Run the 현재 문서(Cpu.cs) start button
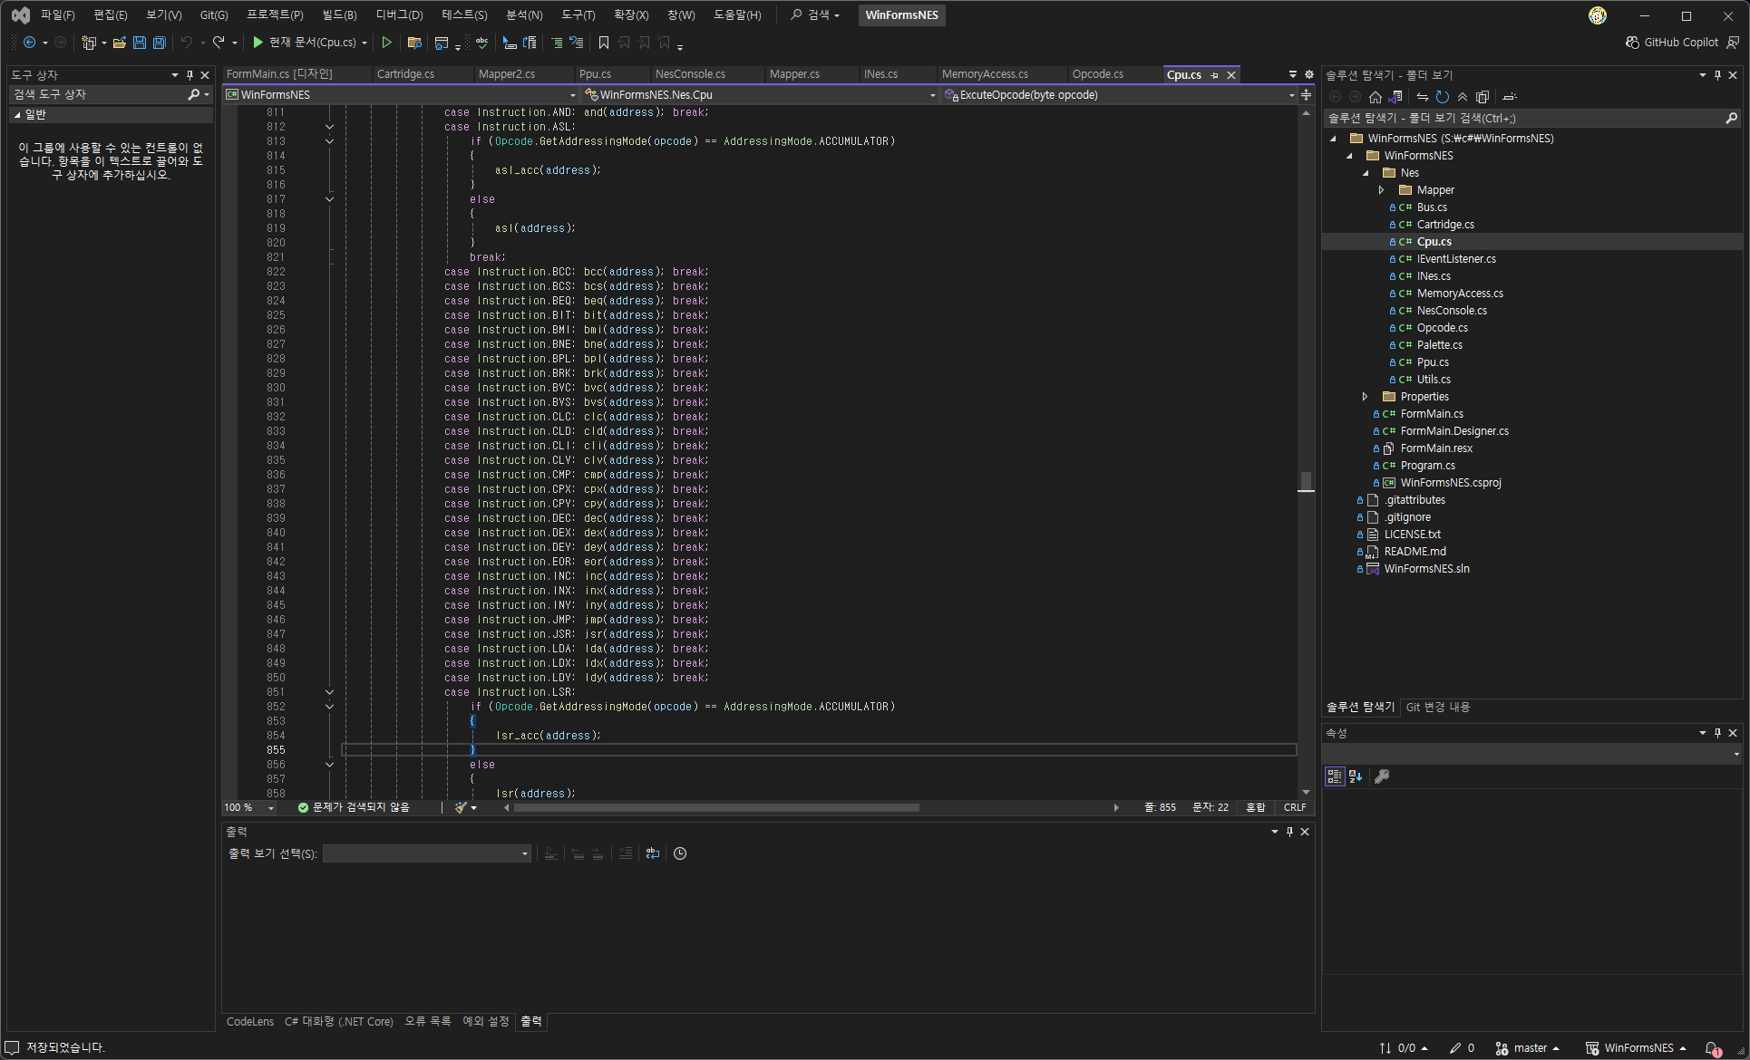The width and height of the screenshot is (1750, 1060). tap(305, 43)
